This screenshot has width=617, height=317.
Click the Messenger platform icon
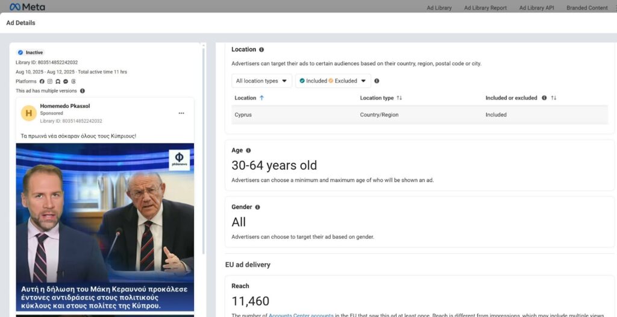pos(66,81)
